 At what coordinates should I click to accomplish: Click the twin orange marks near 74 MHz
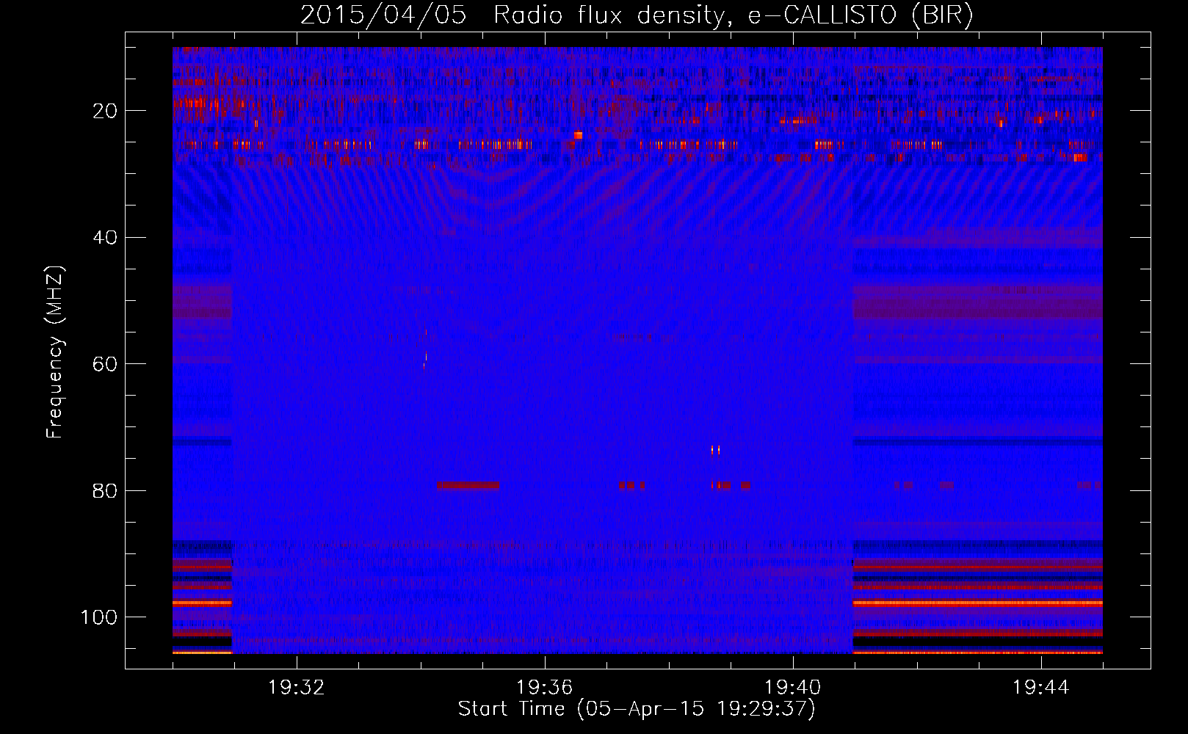pos(715,450)
